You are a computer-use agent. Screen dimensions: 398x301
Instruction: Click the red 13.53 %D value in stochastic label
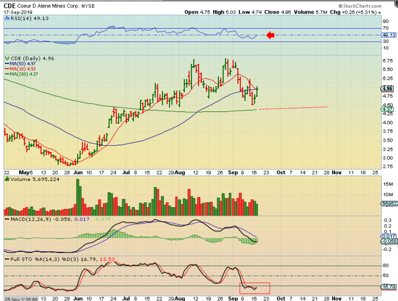(x=107, y=259)
